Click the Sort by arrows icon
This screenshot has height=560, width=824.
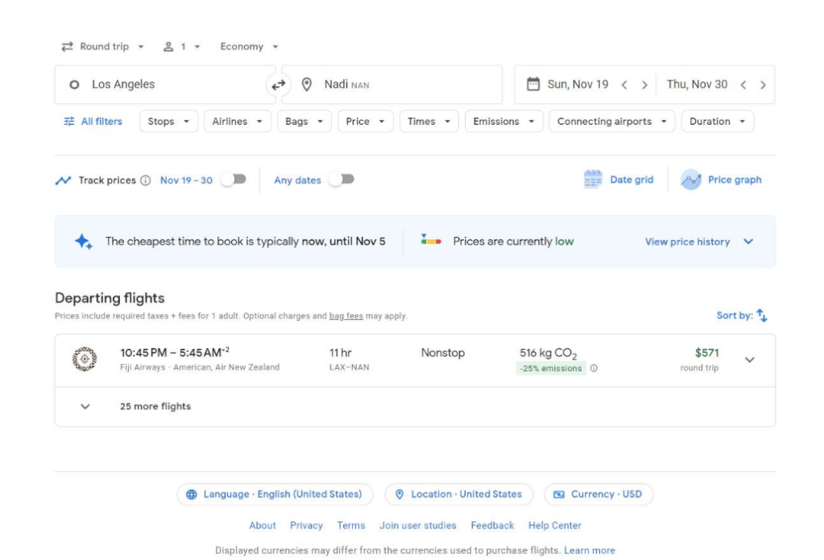(x=761, y=316)
